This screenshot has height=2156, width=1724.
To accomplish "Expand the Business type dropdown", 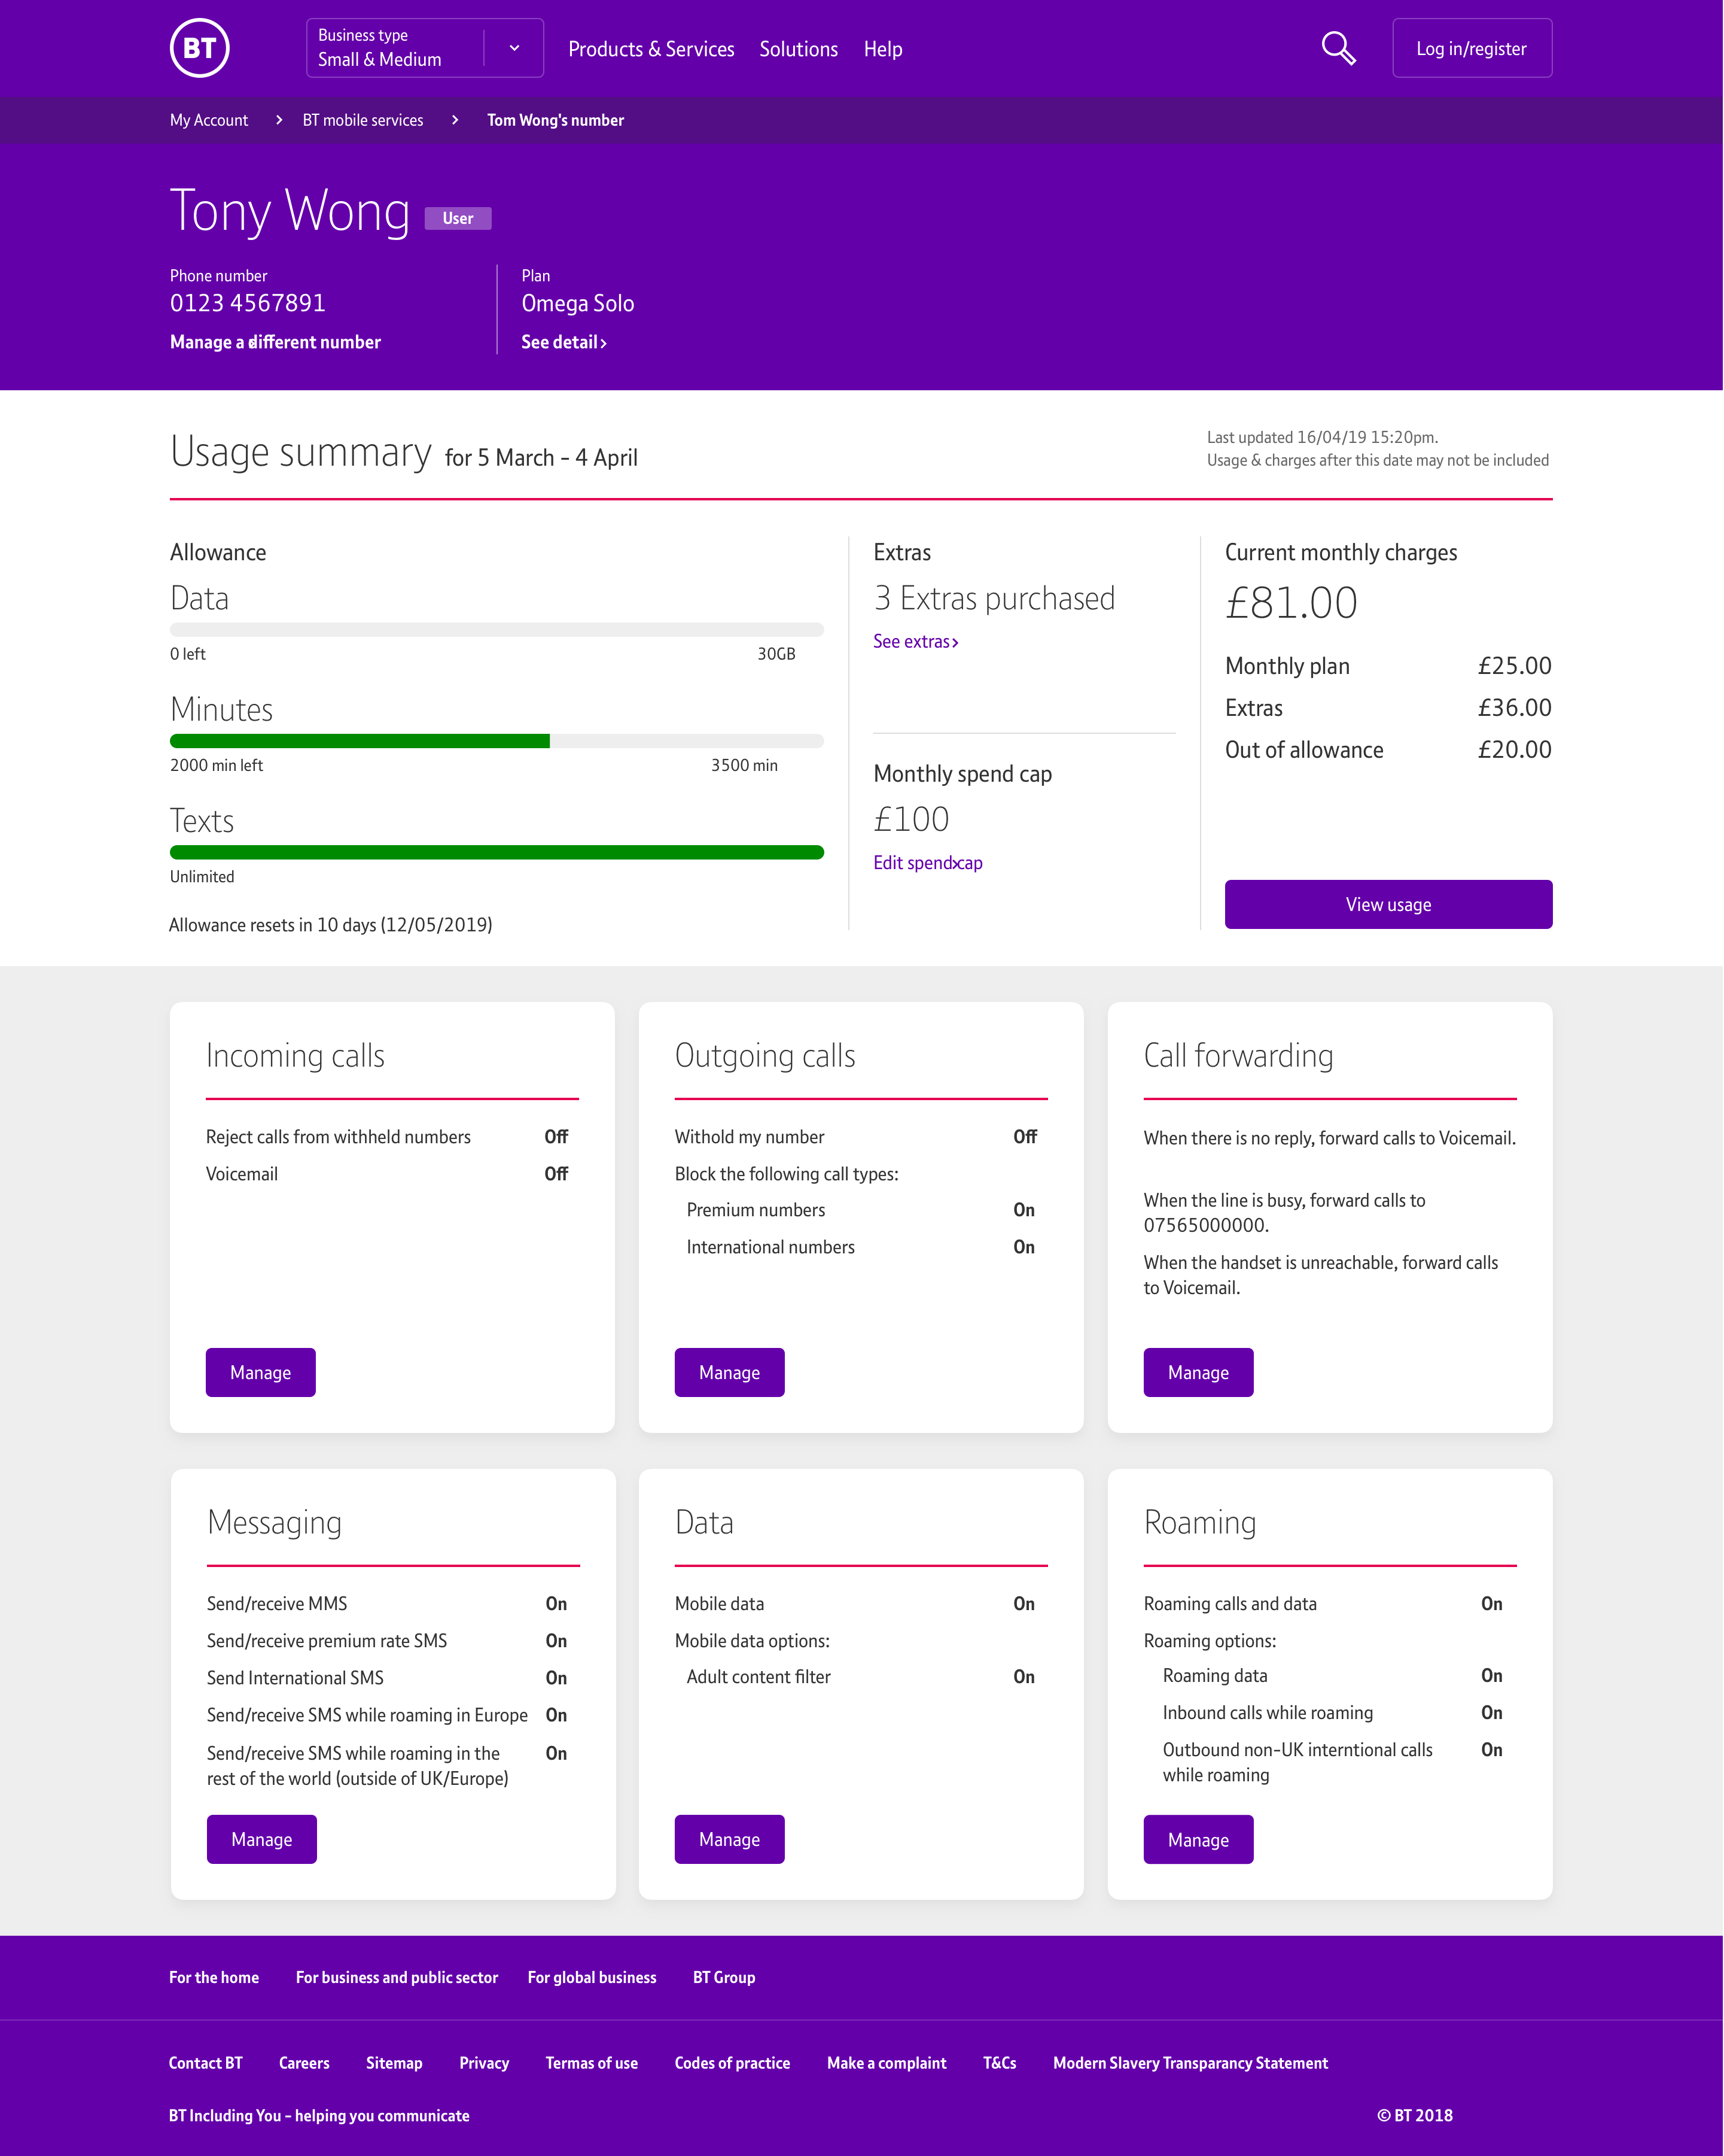I will (514, 48).
